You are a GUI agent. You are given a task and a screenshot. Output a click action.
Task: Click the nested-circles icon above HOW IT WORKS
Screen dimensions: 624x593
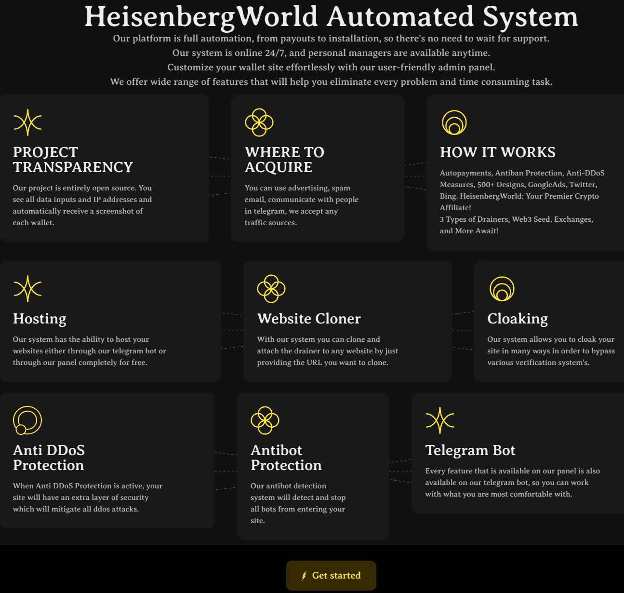click(454, 122)
